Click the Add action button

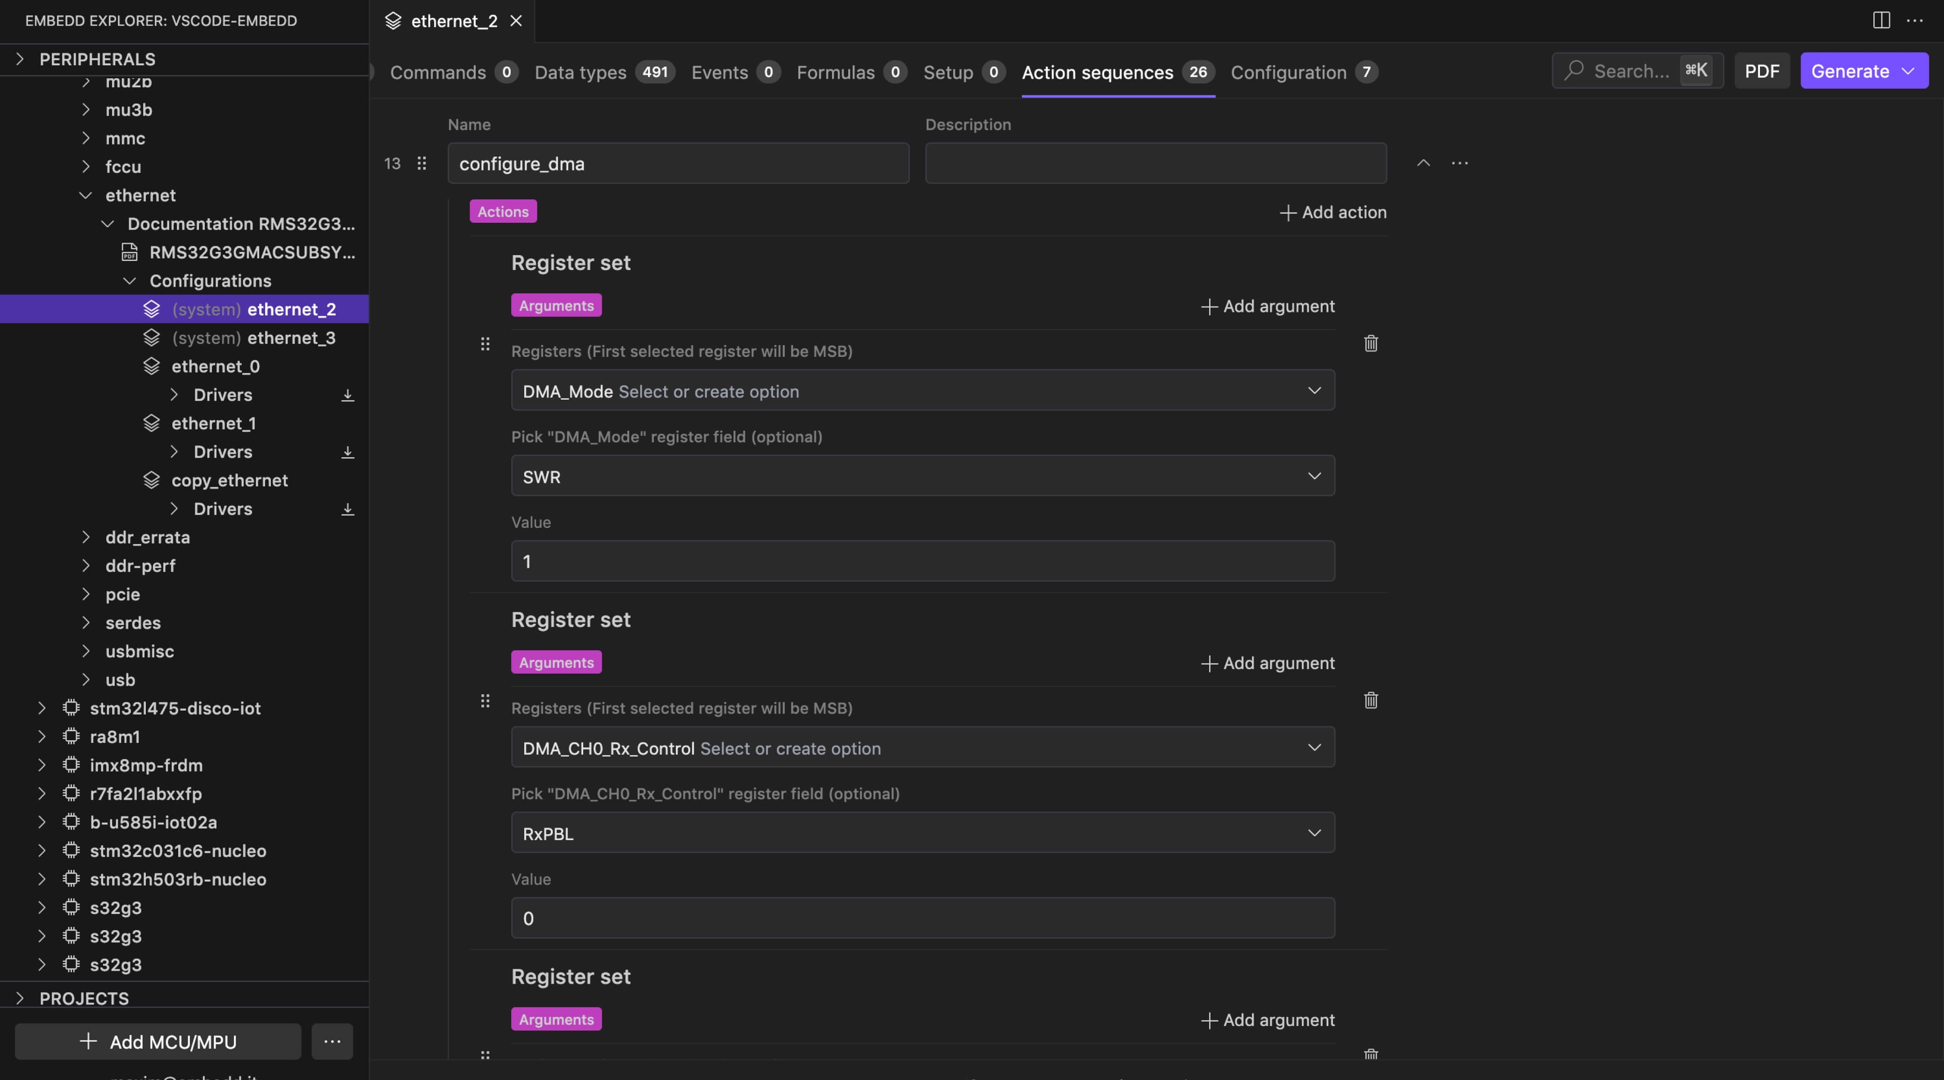pyautogui.click(x=1333, y=212)
